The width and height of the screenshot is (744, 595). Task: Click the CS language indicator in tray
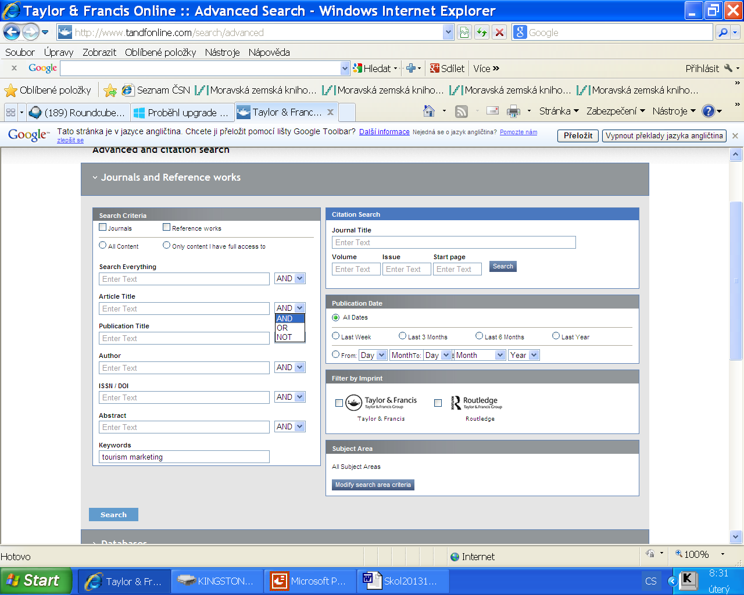pos(651,581)
